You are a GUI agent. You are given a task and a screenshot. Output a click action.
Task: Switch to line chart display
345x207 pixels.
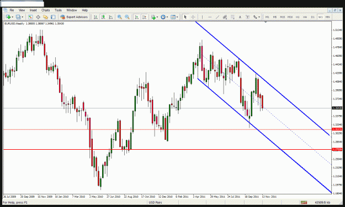pos(110,17)
